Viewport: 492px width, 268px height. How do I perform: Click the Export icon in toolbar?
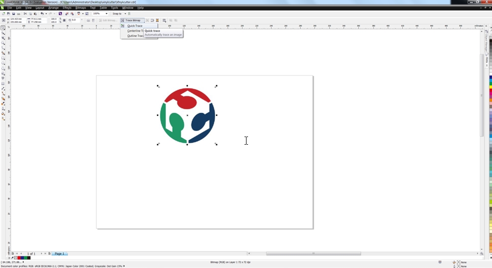click(72, 14)
